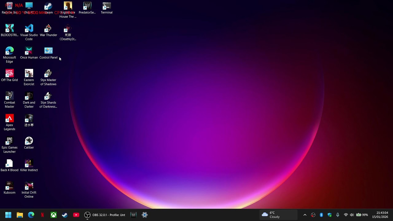
Task: Open Netflix from the taskbar
Action: tap(42, 215)
